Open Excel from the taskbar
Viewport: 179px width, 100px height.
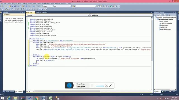[51, 98]
